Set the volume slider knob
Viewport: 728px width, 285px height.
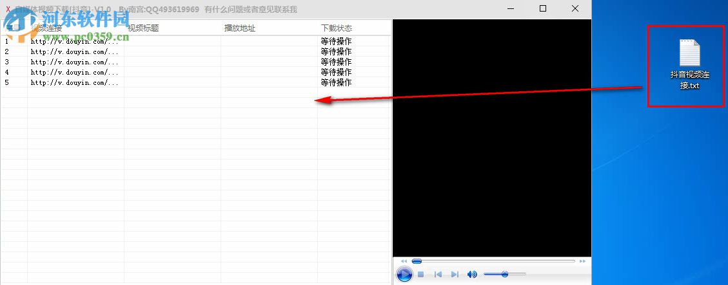click(505, 274)
